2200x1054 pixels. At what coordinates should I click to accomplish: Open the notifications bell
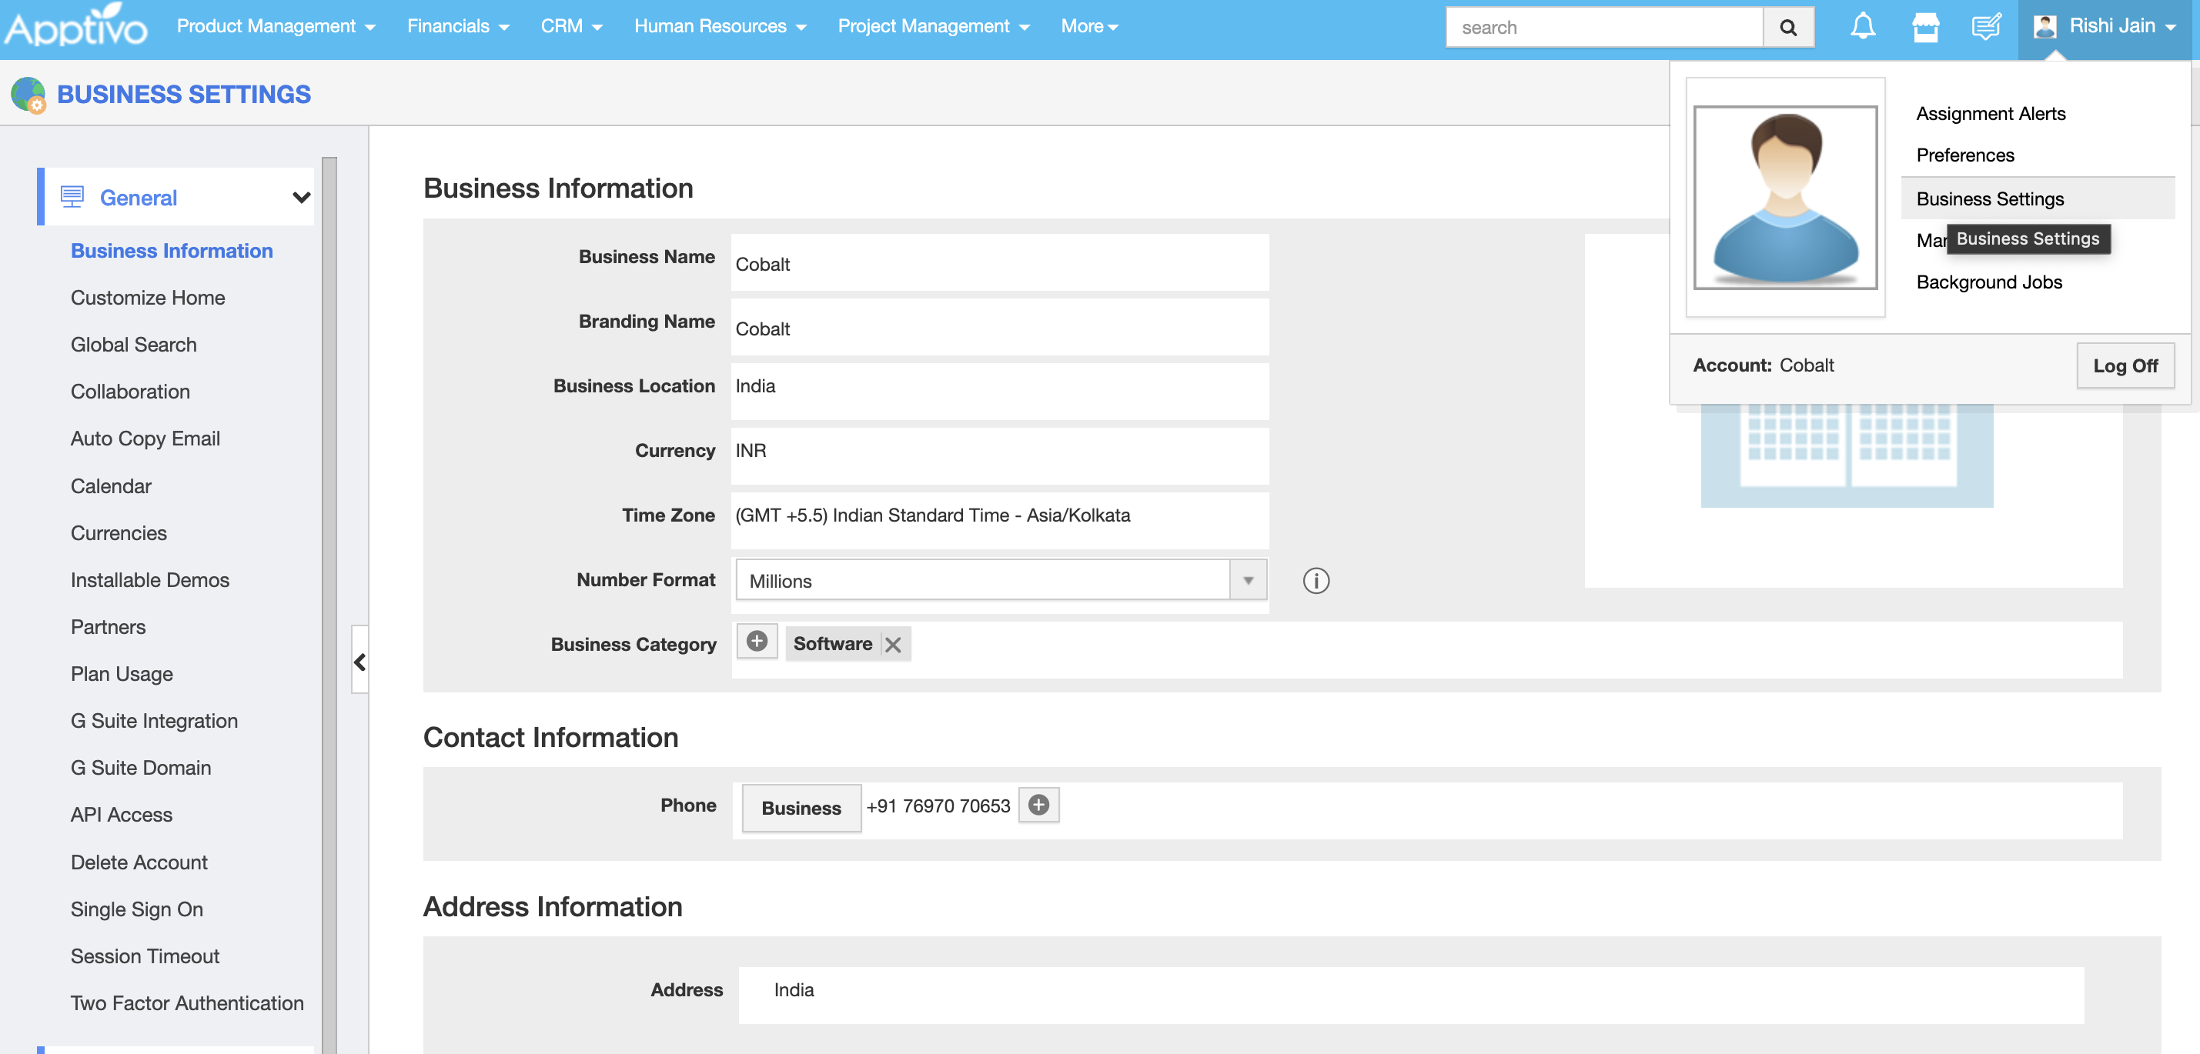coord(1863,26)
